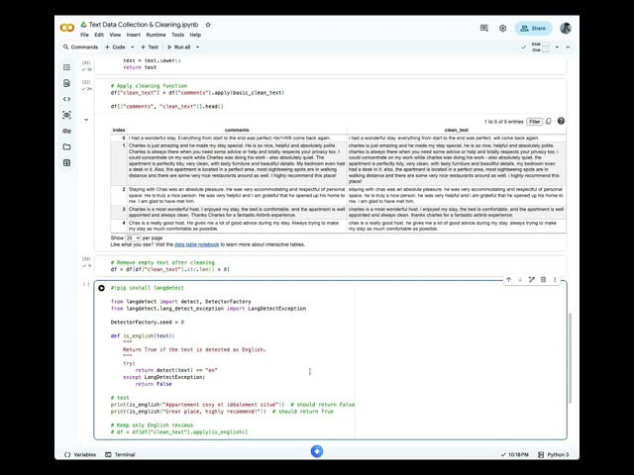The width and height of the screenshot is (634, 475).
Task: Open the Variables panel at bottom
Action: [80, 454]
